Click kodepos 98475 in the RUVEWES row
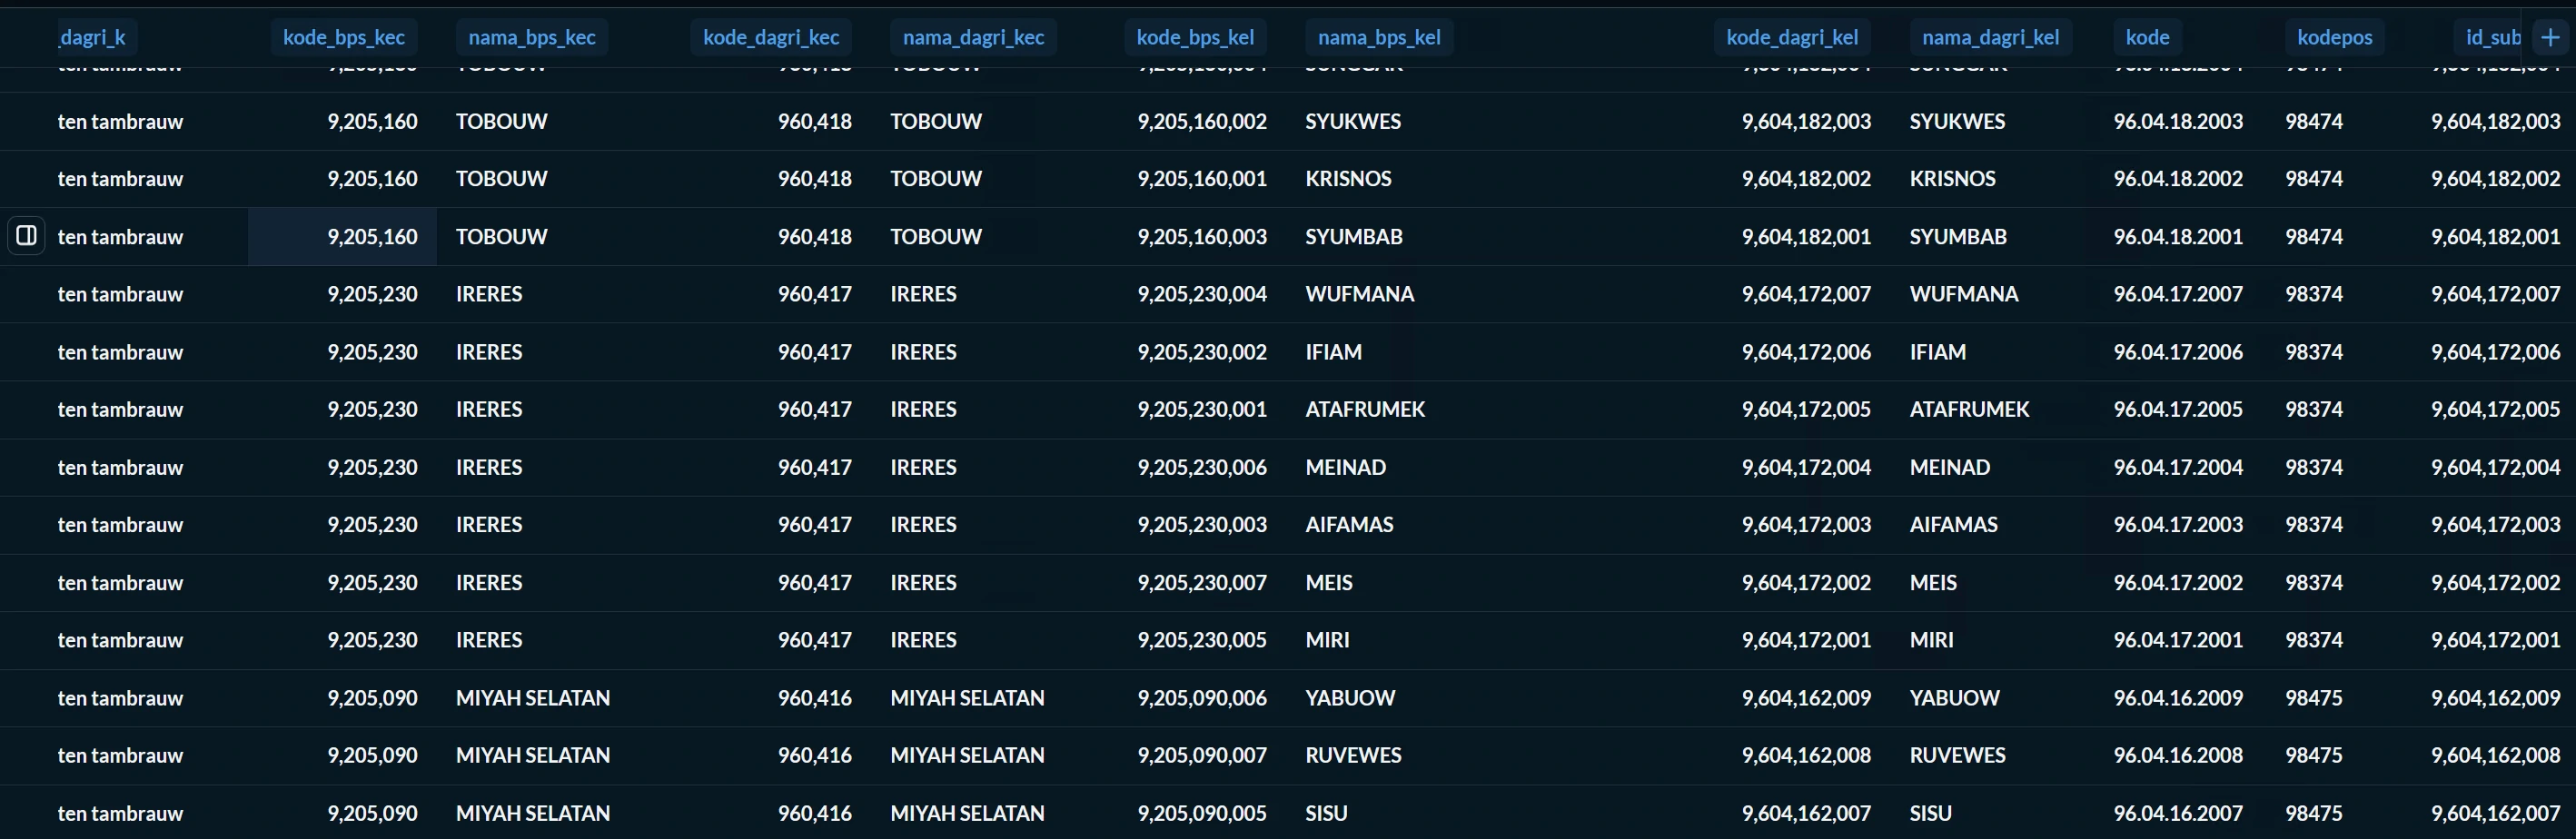Image resolution: width=2576 pixels, height=839 pixels. [x=2313, y=755]
